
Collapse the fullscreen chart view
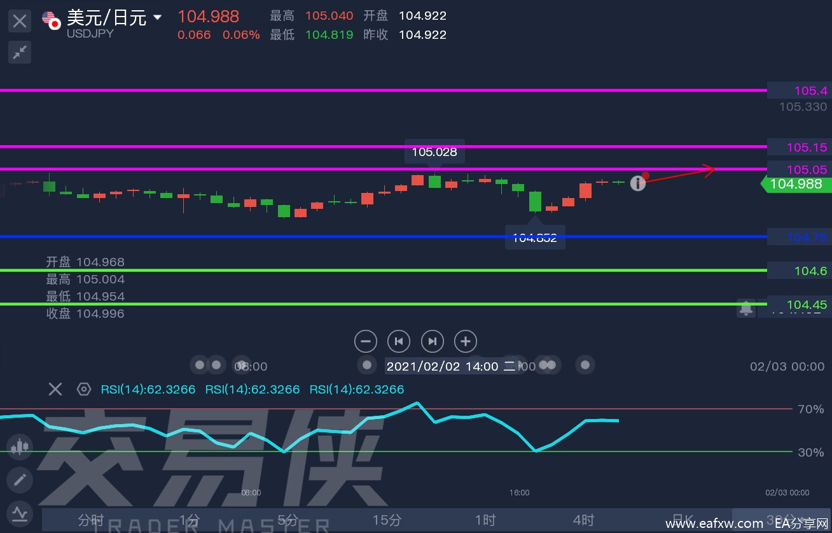point(20,52)
